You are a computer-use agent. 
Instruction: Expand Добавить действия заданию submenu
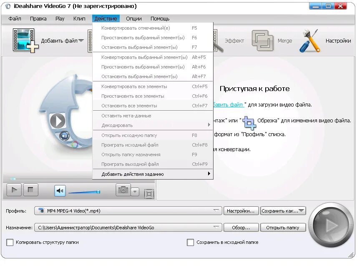coord(153,174)
